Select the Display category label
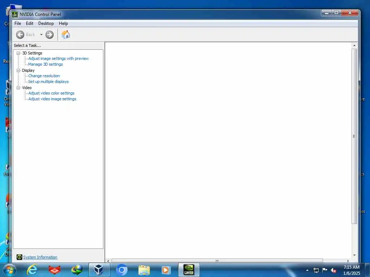Image resolution: width=370 pixels, height=277 pixels. 28,70
